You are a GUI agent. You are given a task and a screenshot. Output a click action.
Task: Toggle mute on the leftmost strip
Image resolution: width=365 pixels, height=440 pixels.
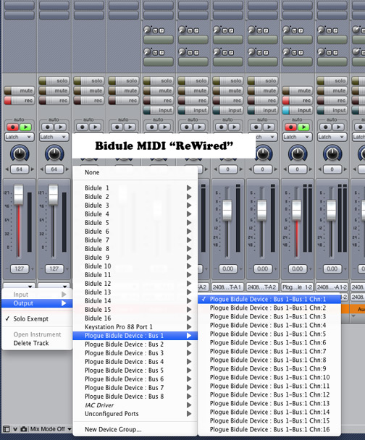click(x=19, y=90)
